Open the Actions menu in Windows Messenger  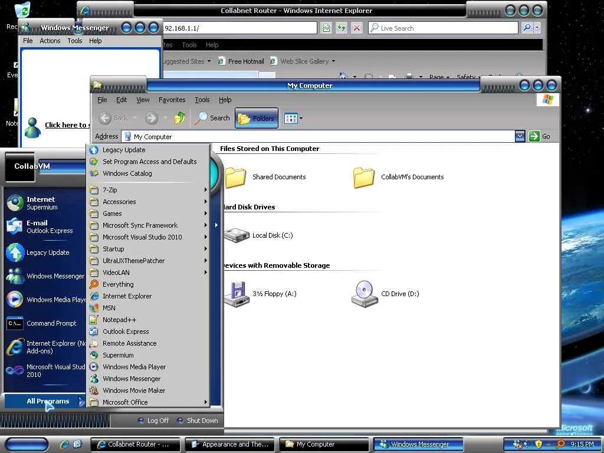point(50,41)
